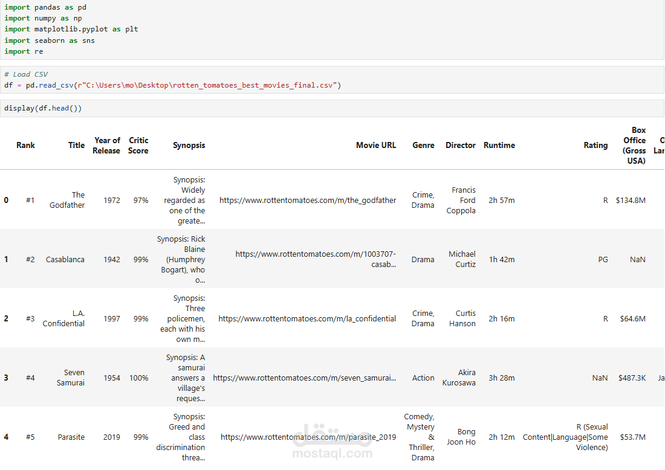
Task: Click the Director column header
Action: (461, 146)
